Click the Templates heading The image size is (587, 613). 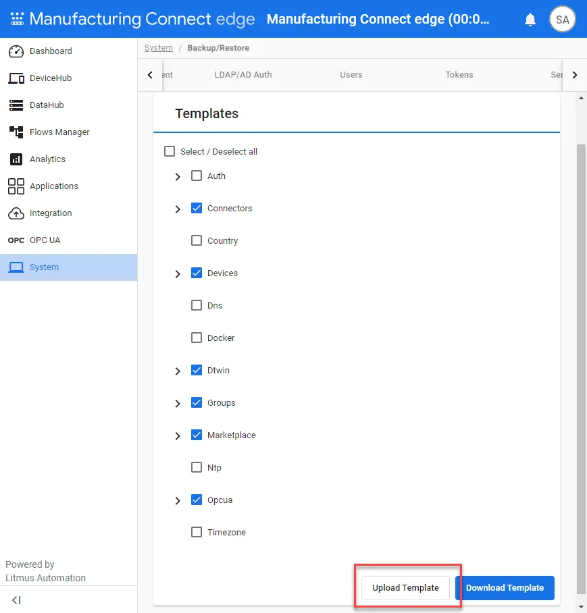[x=207, y=113]
